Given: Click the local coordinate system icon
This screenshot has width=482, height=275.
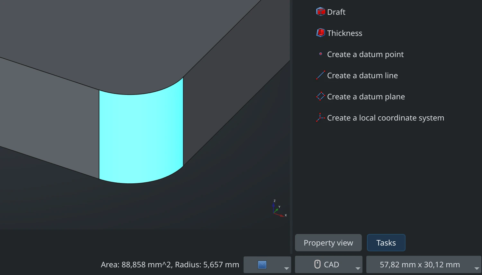Looking at the screenshot, I should click(320, 118).
